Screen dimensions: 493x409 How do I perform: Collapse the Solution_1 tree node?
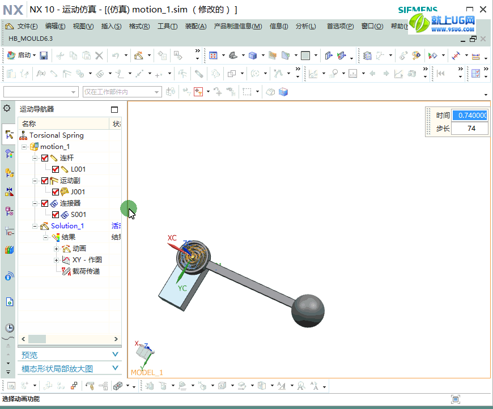[x=35, y=226]
